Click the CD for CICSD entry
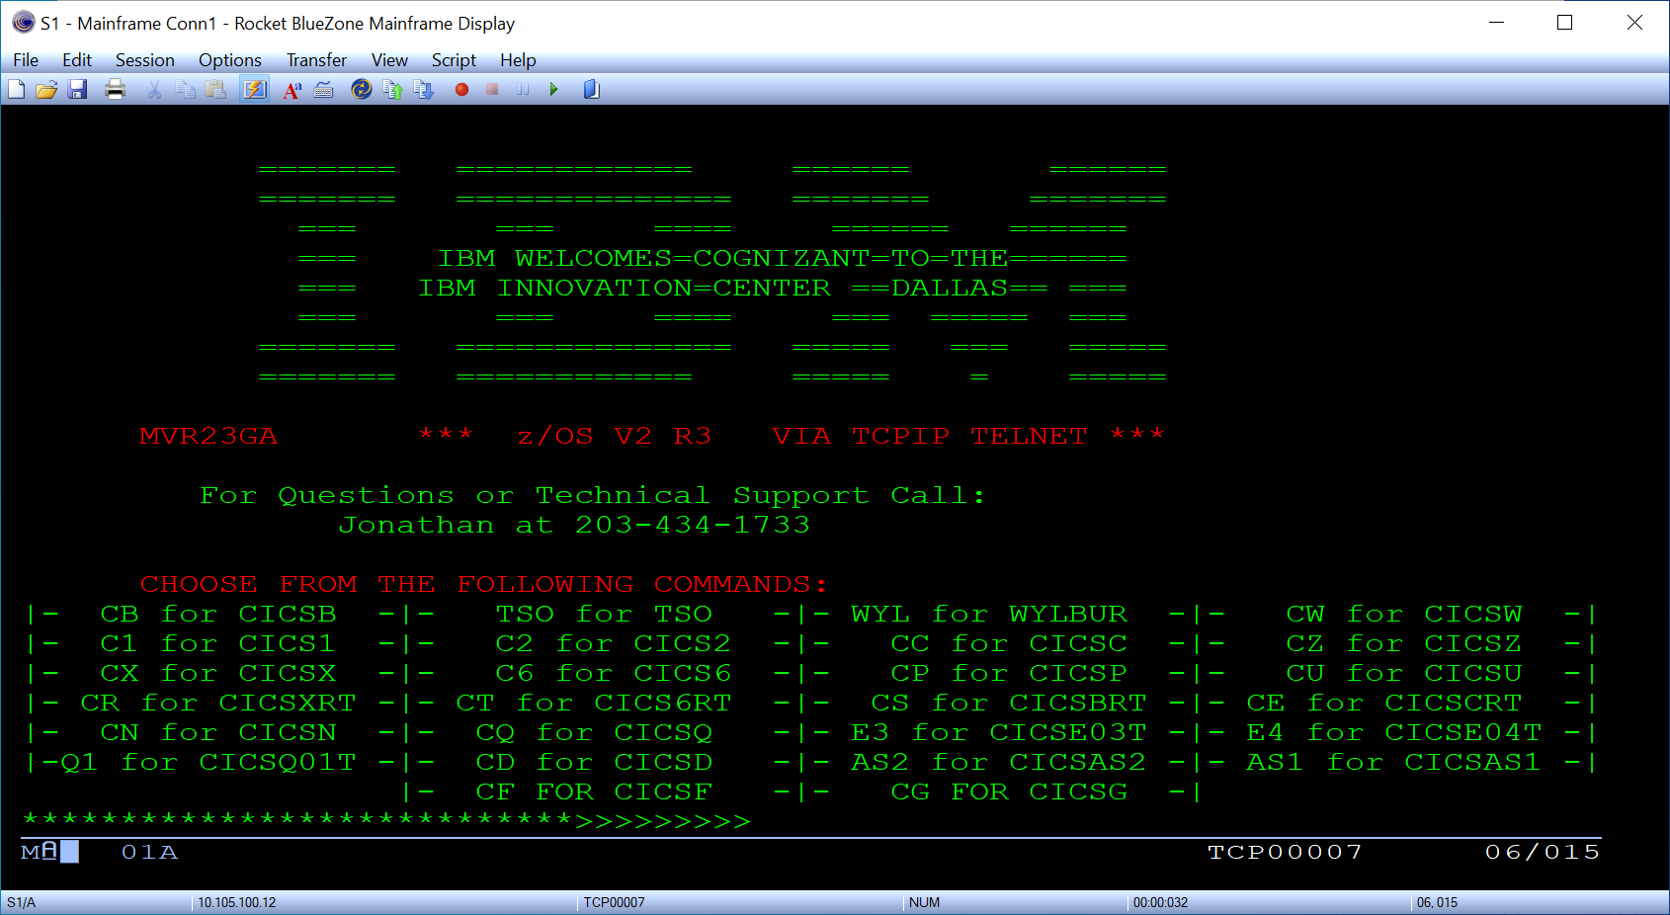 tap(594, 763)
